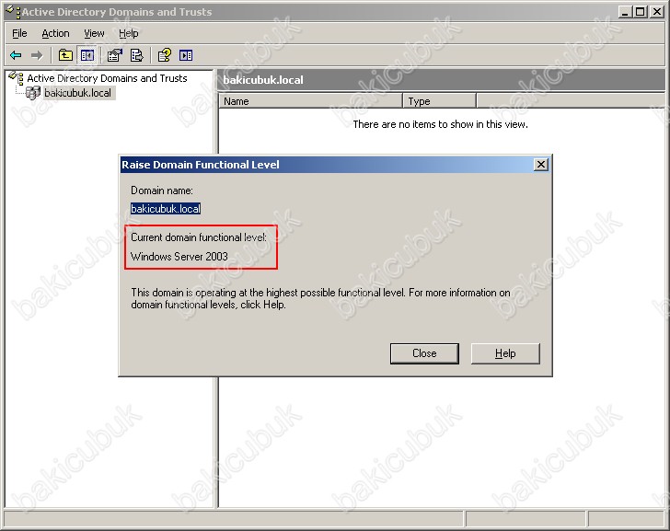Select bakicubuk.local in the console tree

[x=77, y=93]
